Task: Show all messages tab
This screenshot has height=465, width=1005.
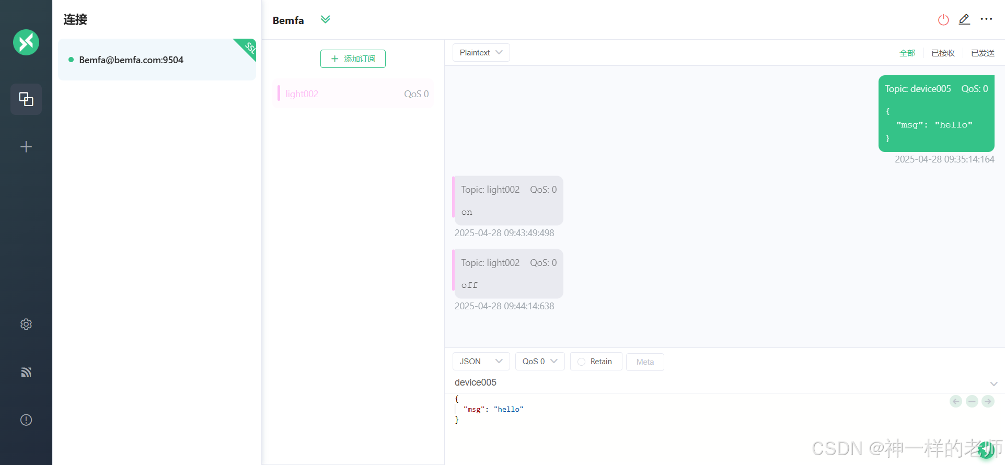Action: coord(907,53)
